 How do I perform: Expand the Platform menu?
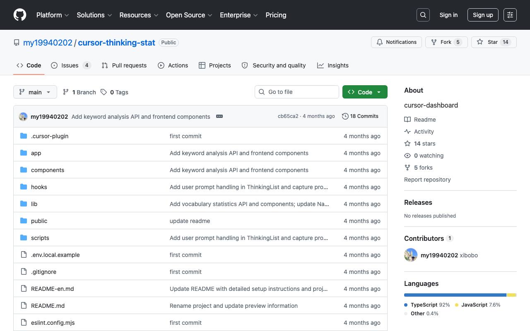53,15
